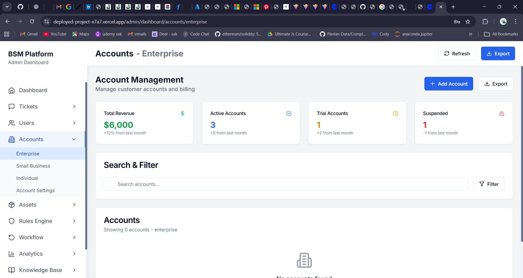The width and height of the screenshot is (523, 278).
Task: Open a new browser tab with plus
Action: click(453, 7)
